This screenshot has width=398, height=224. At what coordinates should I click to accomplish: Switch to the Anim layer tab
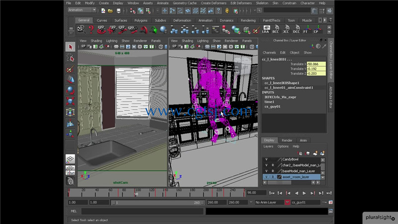click(x=303, y=140)
